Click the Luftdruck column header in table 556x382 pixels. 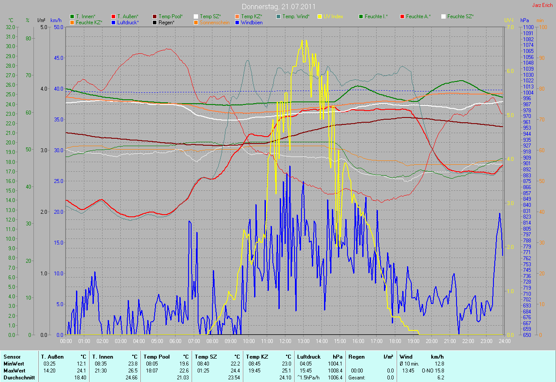(x=309, y=356)
